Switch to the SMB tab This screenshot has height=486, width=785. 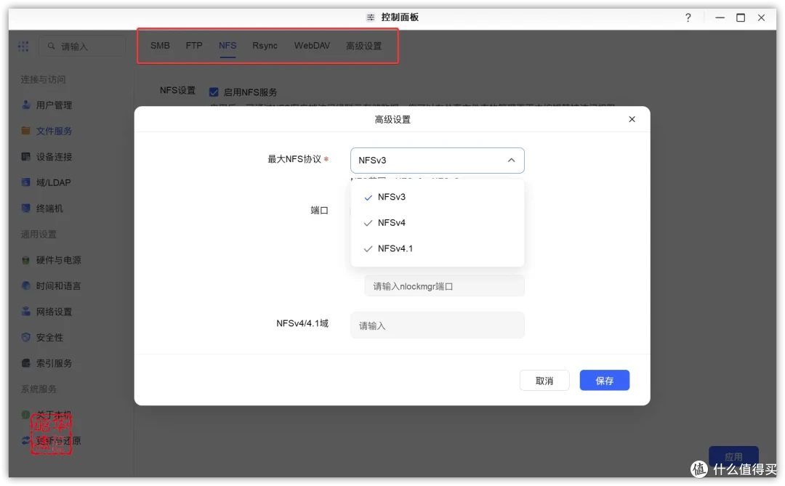coord(160,46)
